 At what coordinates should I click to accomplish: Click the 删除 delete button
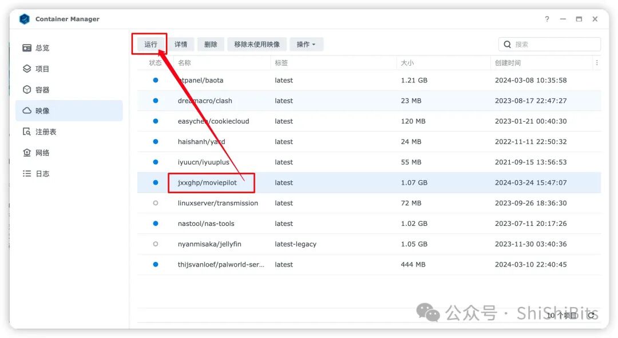point(211,44)
